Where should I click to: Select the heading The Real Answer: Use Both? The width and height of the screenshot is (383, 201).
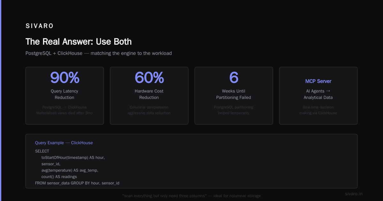[79, 41]
